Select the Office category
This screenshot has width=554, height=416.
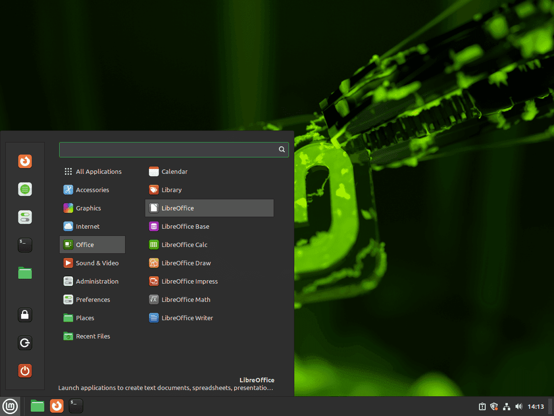click(92, 245)
